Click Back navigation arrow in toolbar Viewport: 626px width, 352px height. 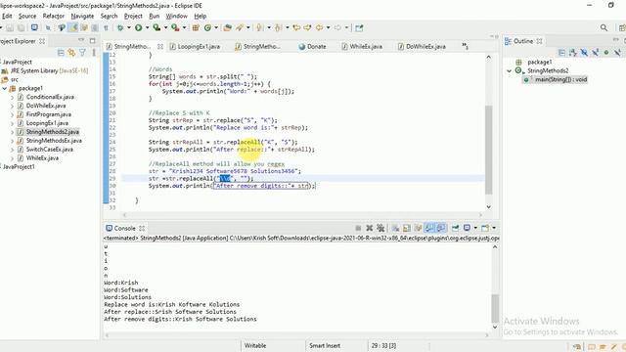320,27
